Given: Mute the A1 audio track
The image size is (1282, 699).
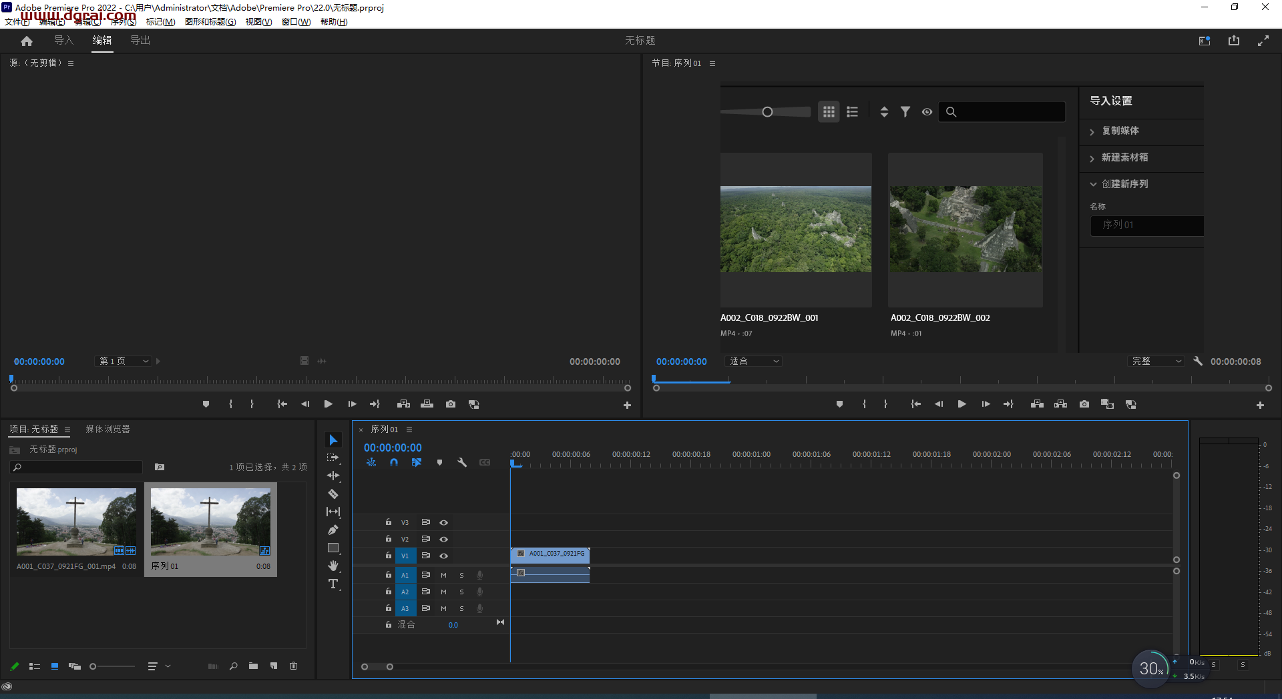Looking at the screenshot, I should click(x=443, y=574).
